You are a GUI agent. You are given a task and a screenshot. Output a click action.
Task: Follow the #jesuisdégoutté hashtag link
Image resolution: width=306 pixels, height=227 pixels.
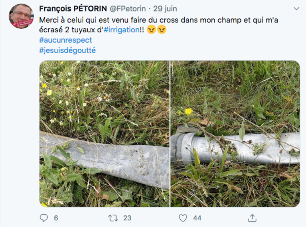[x=68, y=50]
